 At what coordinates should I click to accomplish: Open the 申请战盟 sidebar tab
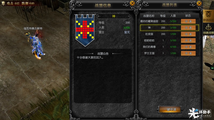click(208, 16)
